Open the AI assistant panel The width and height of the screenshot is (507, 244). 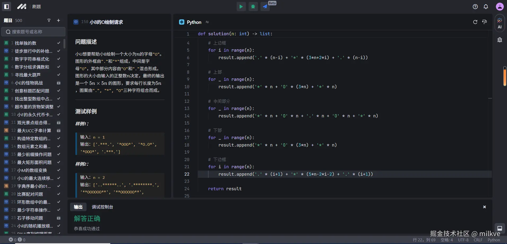pos(500,23)
